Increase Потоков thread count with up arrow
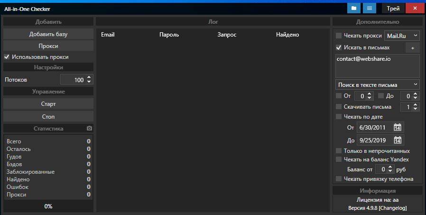 (x=89, y=77)
